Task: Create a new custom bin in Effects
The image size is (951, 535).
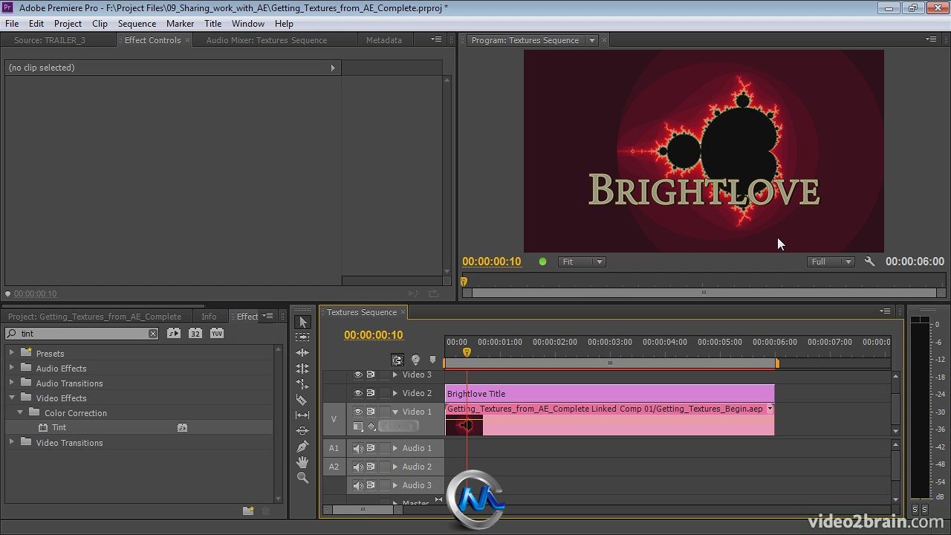Action: point(248,510)
